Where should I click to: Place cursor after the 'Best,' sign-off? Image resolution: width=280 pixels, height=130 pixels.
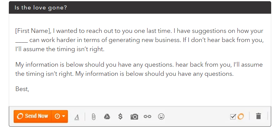[x=29, y=89]
